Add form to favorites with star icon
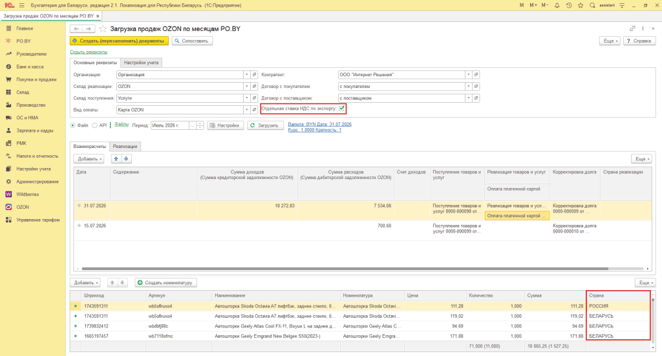 coord(103,28)
